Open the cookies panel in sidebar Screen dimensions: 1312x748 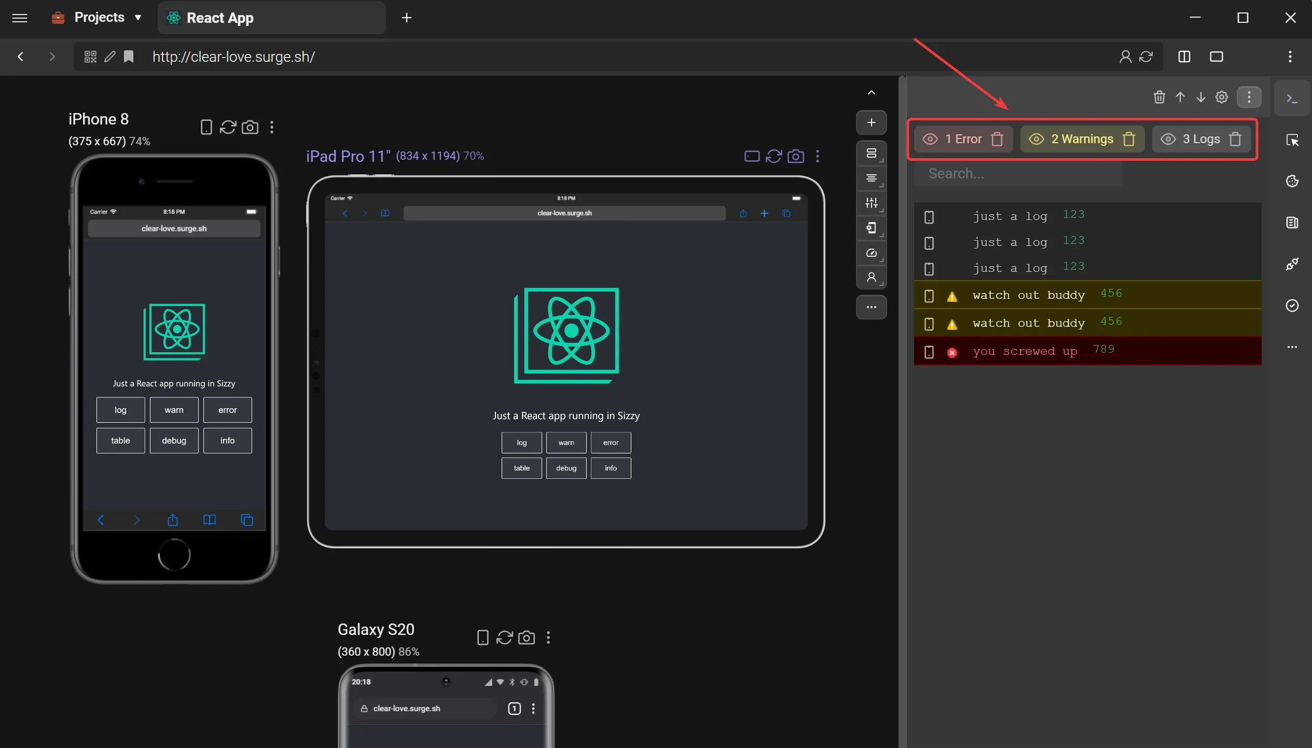1292,181
